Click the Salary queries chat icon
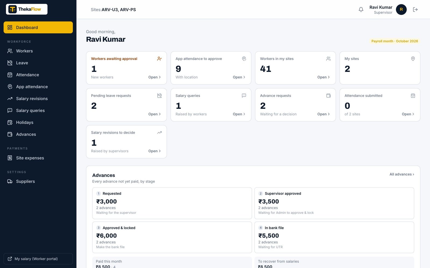 pyautogui.click(x=10, y=110)
